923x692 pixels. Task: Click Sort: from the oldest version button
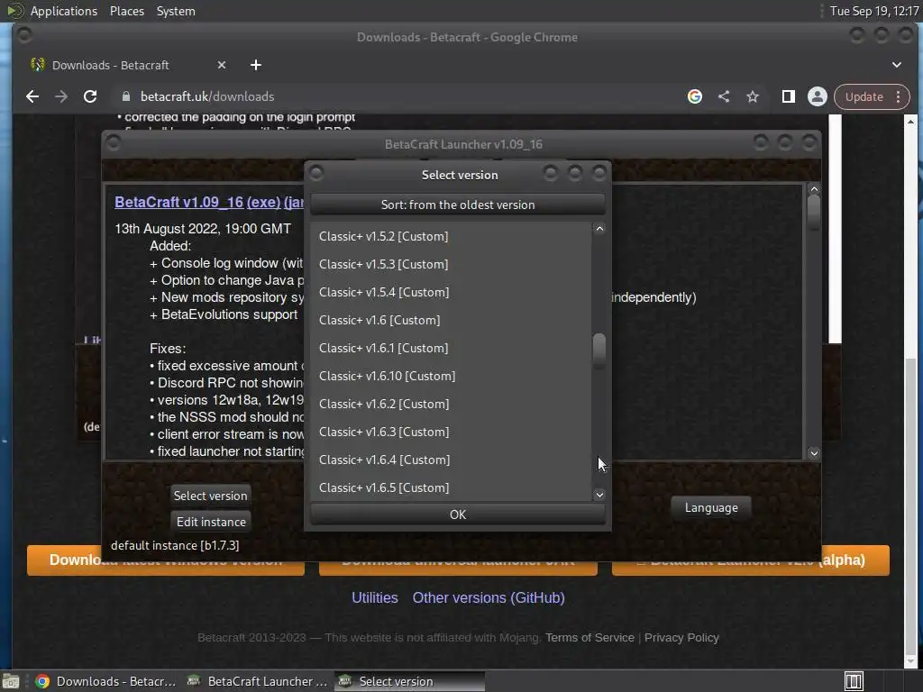457,205
